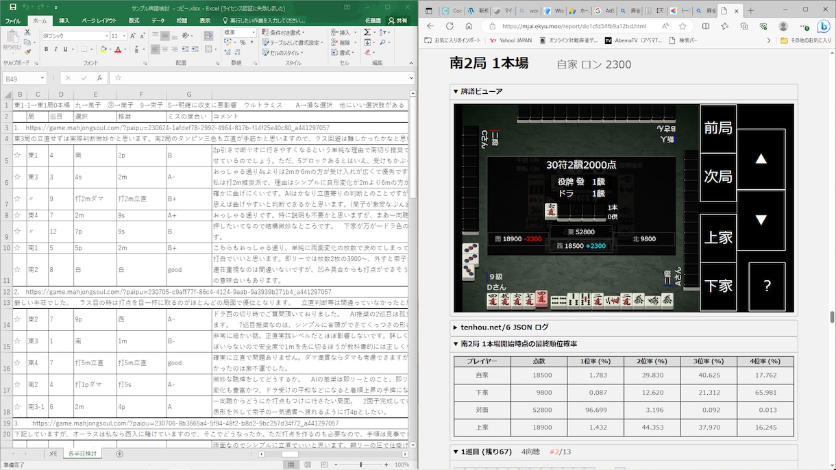Collapse the 牌譜ビューア section
This screenshot has width=836, height=470.
click(456, 91)
